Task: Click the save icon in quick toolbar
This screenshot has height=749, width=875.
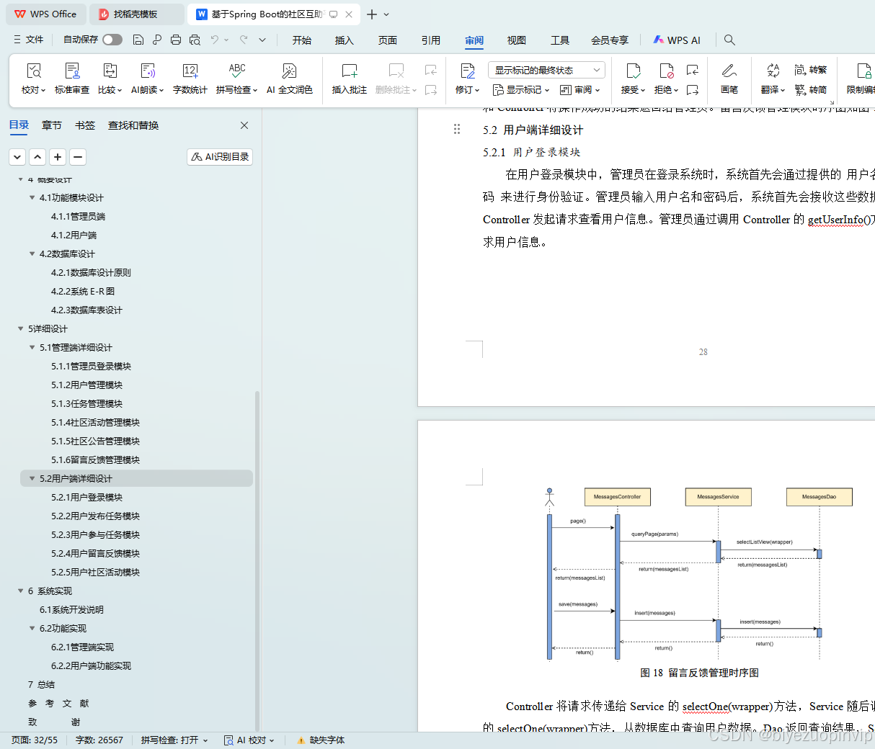Action: pos(138,40)
